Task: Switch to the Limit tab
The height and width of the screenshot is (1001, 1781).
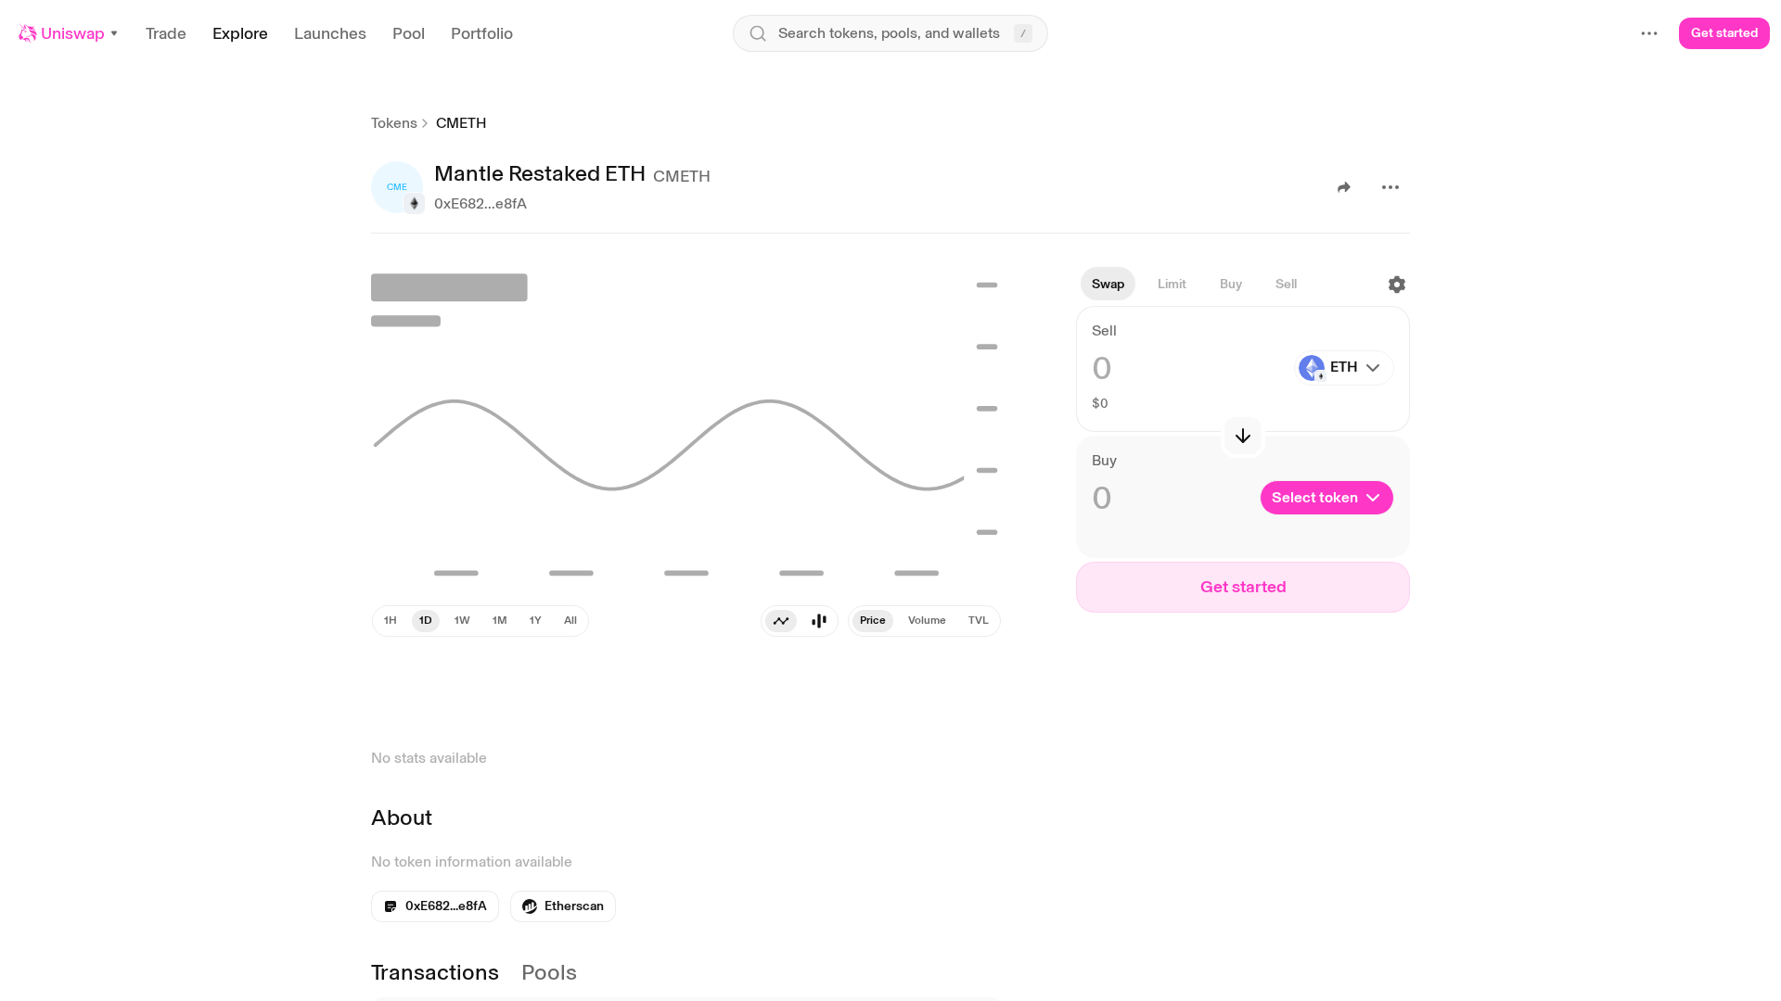Action: pyautogui.click(x=1172, y=285)
